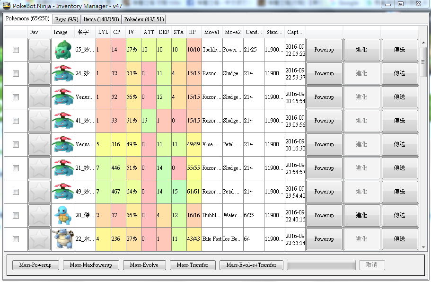Click Powerup for the 65_妙 Bulbasaur
The image size is (431, 282).
tap(324, 50)
